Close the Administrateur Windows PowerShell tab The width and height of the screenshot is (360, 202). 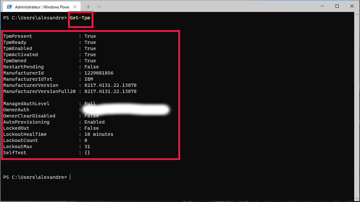(76, 7)
